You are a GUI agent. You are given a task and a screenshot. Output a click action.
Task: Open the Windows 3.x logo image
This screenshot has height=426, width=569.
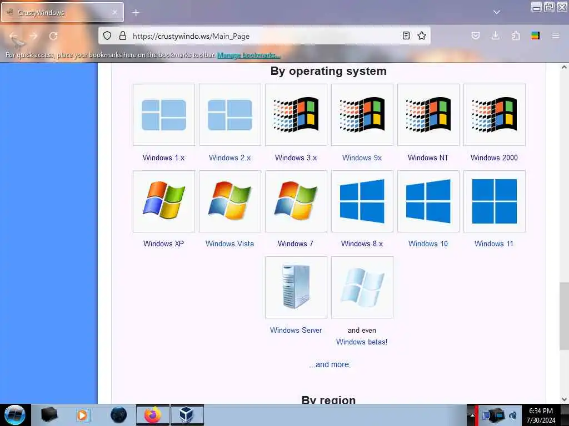point(296,115)
